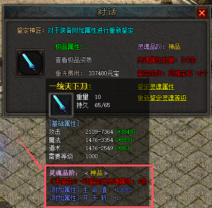Image resolution: width=212 pixels, height=208 pixels.
Task: Click the 道术 1476-2549 stat line
Action: pos(89,148)
